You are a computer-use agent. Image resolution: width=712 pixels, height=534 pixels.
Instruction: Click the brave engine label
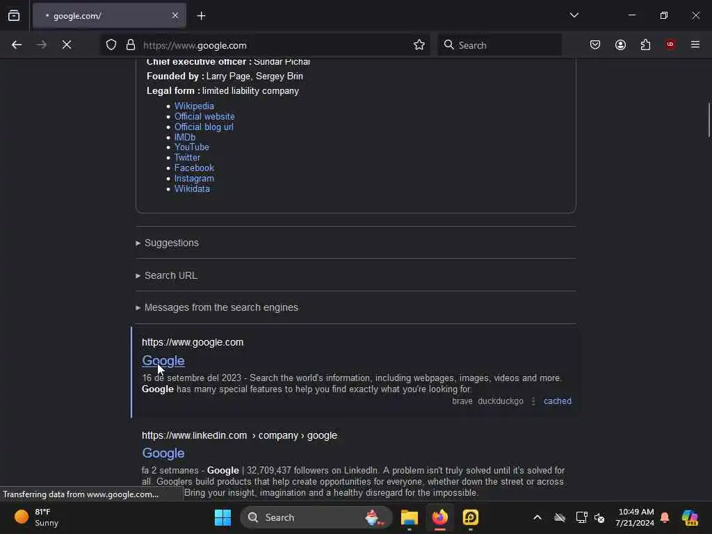pos(462,401)
